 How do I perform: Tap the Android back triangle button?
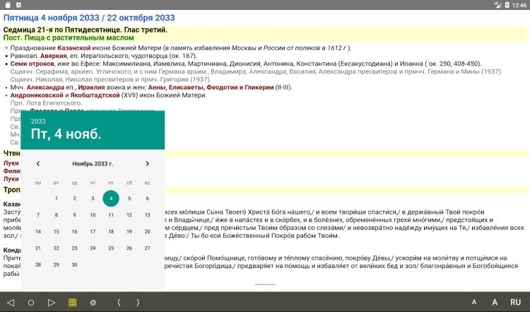click(x=11, y=302)
